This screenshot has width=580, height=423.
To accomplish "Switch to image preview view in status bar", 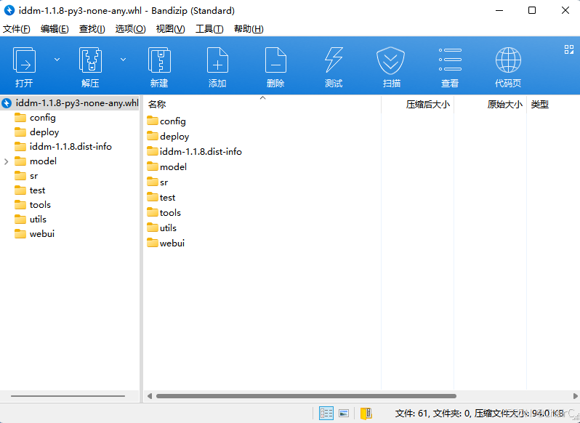I will [344, 413].
